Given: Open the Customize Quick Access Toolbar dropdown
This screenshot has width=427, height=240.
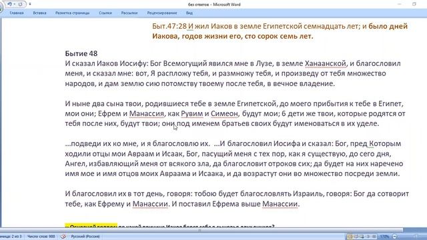Looking at the screenshot, I should click(x=30, y=4).
